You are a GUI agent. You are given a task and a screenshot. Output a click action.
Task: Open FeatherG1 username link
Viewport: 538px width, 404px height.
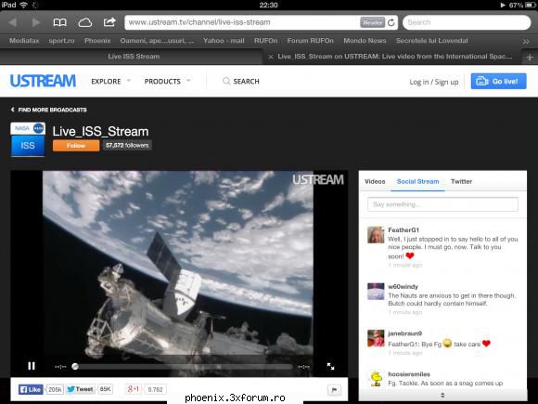[x=403, y=229]
